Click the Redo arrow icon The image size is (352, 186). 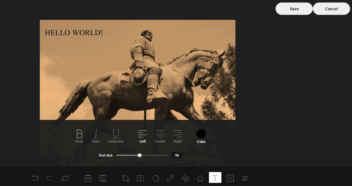50,178
